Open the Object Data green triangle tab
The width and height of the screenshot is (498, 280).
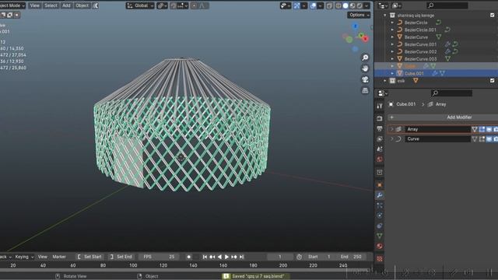380,236
